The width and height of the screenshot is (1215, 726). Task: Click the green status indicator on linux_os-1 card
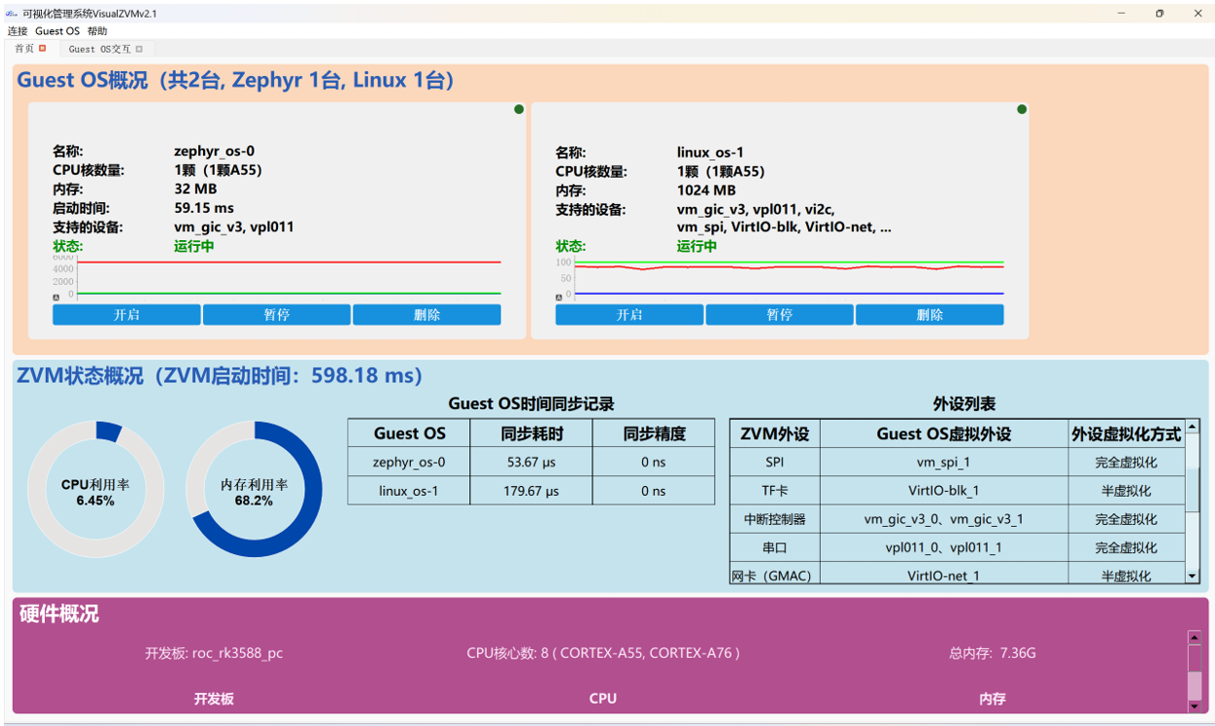(x=1022, y=109)
